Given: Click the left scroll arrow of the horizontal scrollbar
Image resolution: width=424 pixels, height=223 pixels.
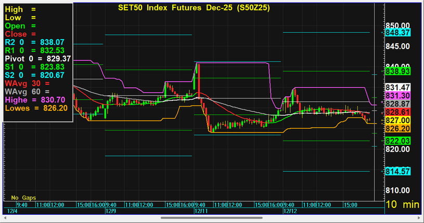Looking at the screenshot, I should pos(4,218).
